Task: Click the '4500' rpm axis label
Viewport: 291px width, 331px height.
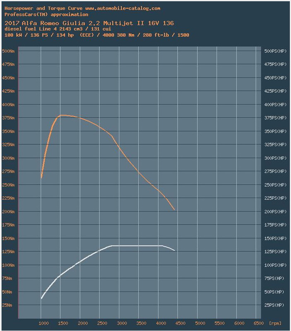Action: pyautogui.click(x=180, y=324)
